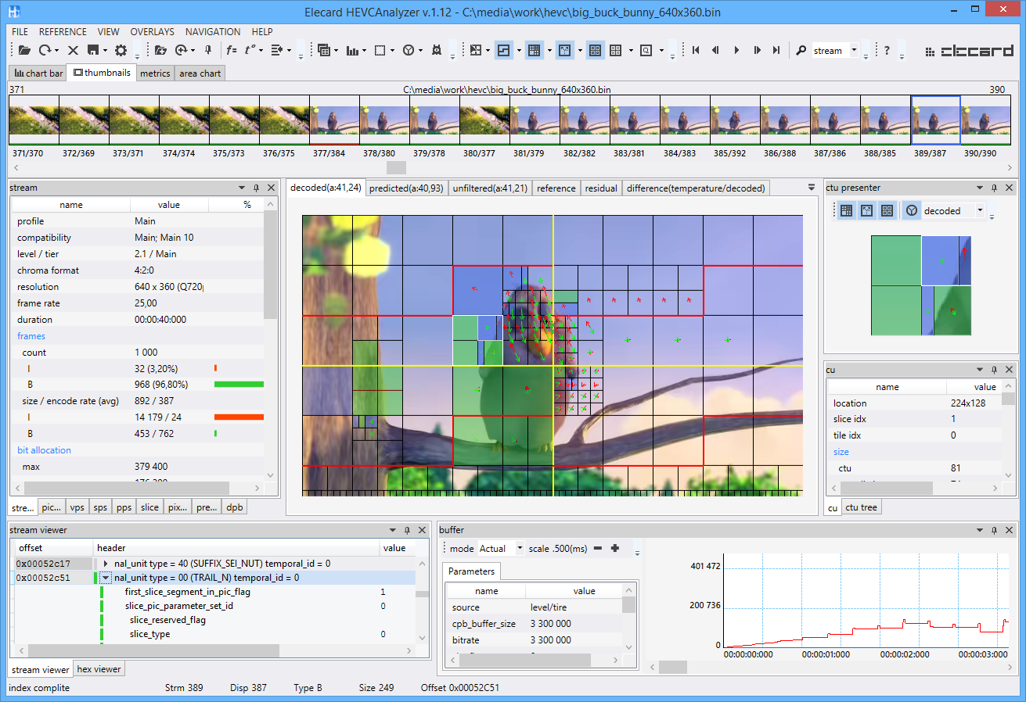
Task: Click the open reference folder icon
Action: point(160,50)
